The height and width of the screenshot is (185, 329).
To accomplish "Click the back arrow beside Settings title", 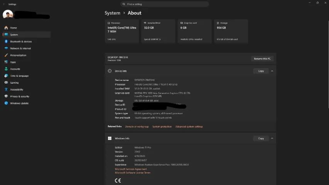I will tap(4, 4).
